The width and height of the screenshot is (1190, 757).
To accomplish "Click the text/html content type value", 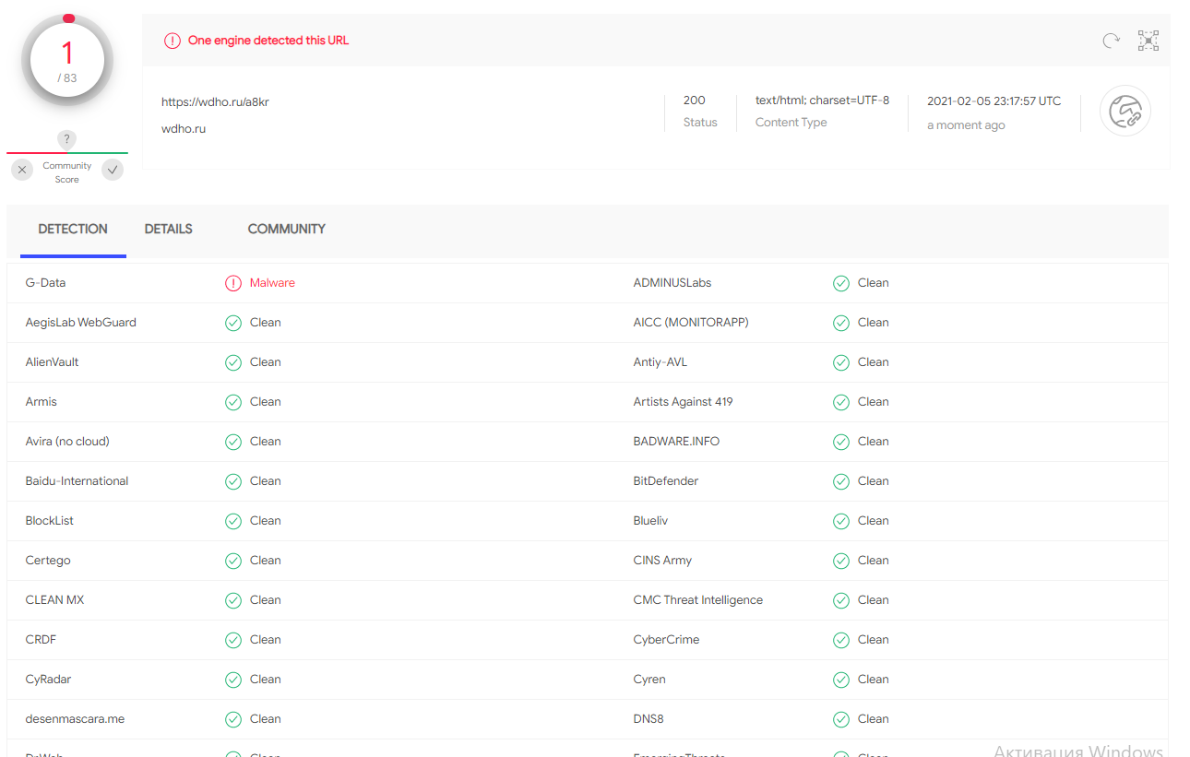I will pos(823,101).
